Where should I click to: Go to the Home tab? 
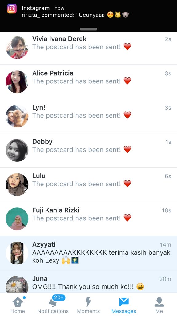pyautogui.click(x=18, y=304)
